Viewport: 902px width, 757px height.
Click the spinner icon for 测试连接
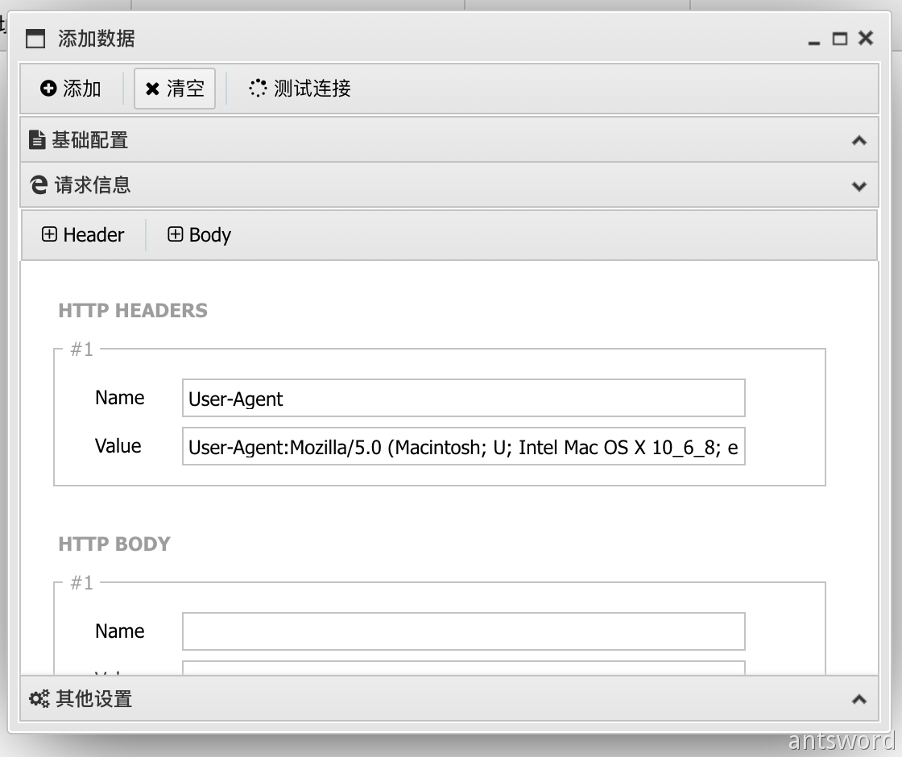point(258,89)
